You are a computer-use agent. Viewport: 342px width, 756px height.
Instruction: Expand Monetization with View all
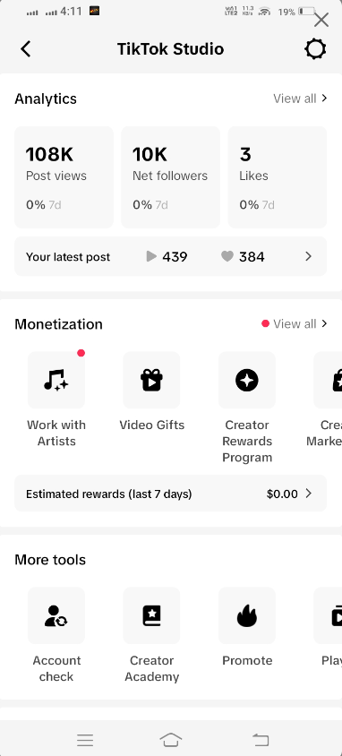tap(300, 323)
